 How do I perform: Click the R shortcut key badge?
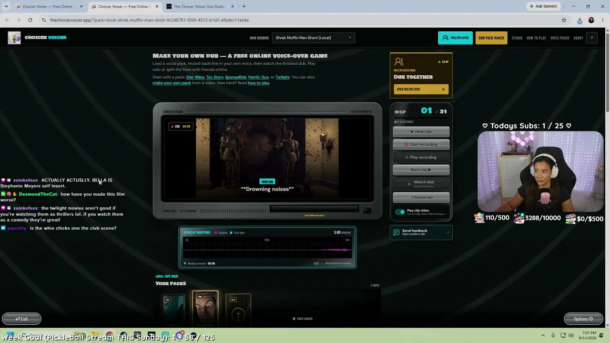(x=444, y=144)
